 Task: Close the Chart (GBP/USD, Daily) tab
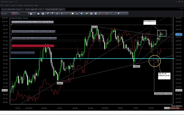[x=23, y=9]
